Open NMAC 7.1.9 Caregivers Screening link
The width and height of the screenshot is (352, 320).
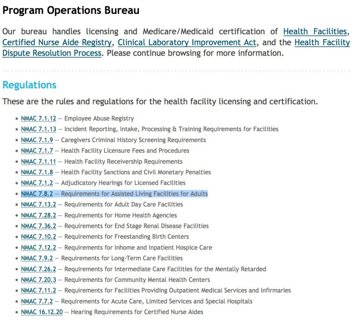tap(37, 140)
